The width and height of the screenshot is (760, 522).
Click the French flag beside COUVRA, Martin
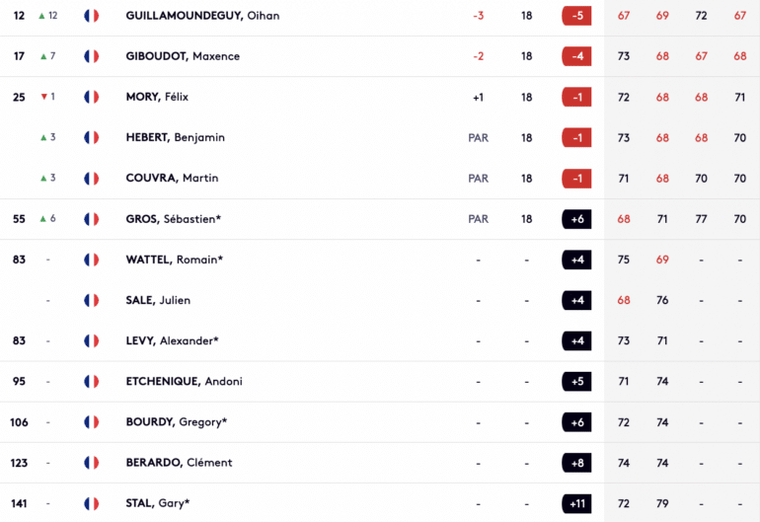click(91, 179)
